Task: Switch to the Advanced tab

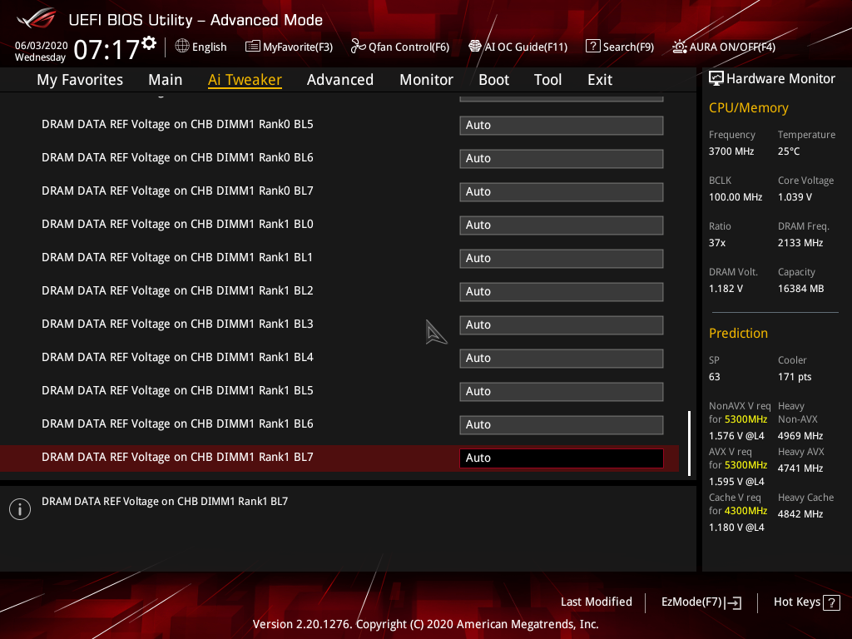Action: pos(340,79)
